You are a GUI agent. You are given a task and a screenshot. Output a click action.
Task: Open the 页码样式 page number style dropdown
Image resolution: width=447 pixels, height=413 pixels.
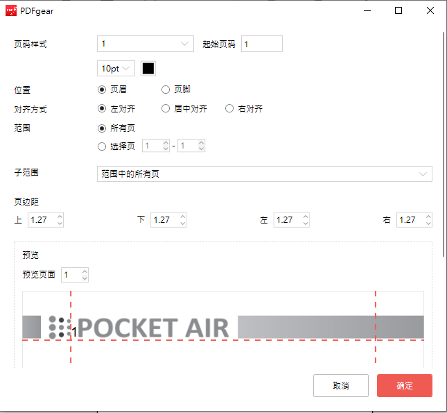coord(146,44)
